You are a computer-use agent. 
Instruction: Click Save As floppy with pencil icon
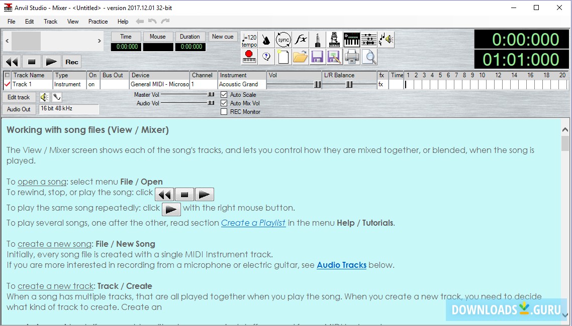pos(335,57)
